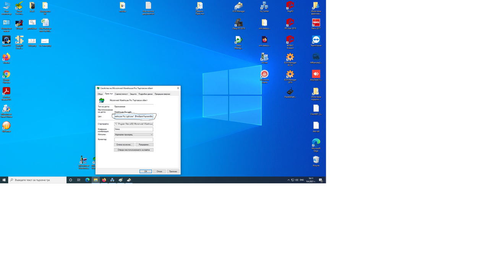The width and height of the screenshot is (489, 275).
Task: Expand the Изпълни window mode dropdown
Action: tap(134, 134)
